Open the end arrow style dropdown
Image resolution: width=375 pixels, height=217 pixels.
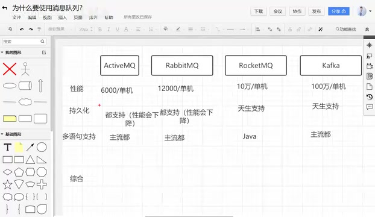point(244,29)
